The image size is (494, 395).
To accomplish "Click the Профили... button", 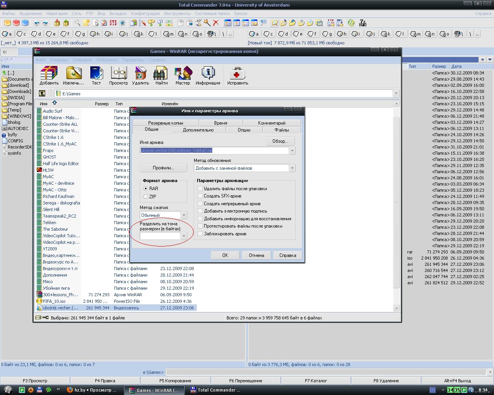I will point(163,168).
